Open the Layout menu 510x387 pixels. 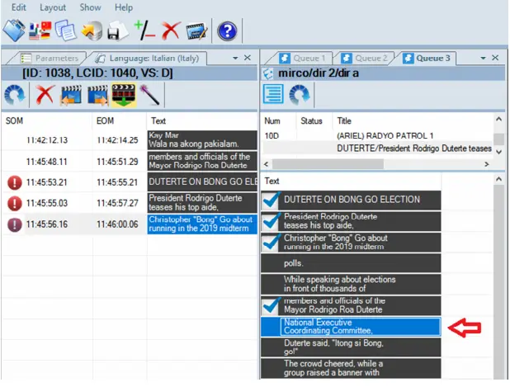tap(53, 7)
